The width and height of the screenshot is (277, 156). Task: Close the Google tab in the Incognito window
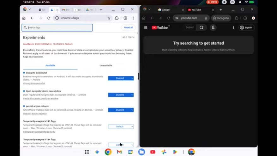pos(183,10)
